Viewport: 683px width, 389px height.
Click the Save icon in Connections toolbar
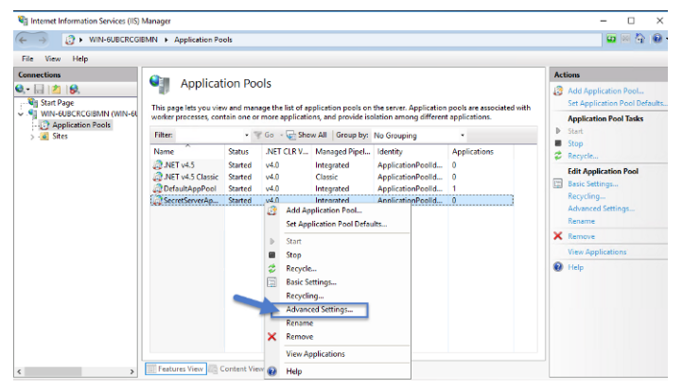coord(39,89)
